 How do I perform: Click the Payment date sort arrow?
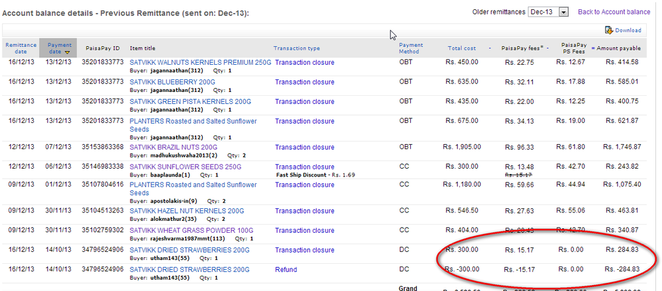coord(67,52)
